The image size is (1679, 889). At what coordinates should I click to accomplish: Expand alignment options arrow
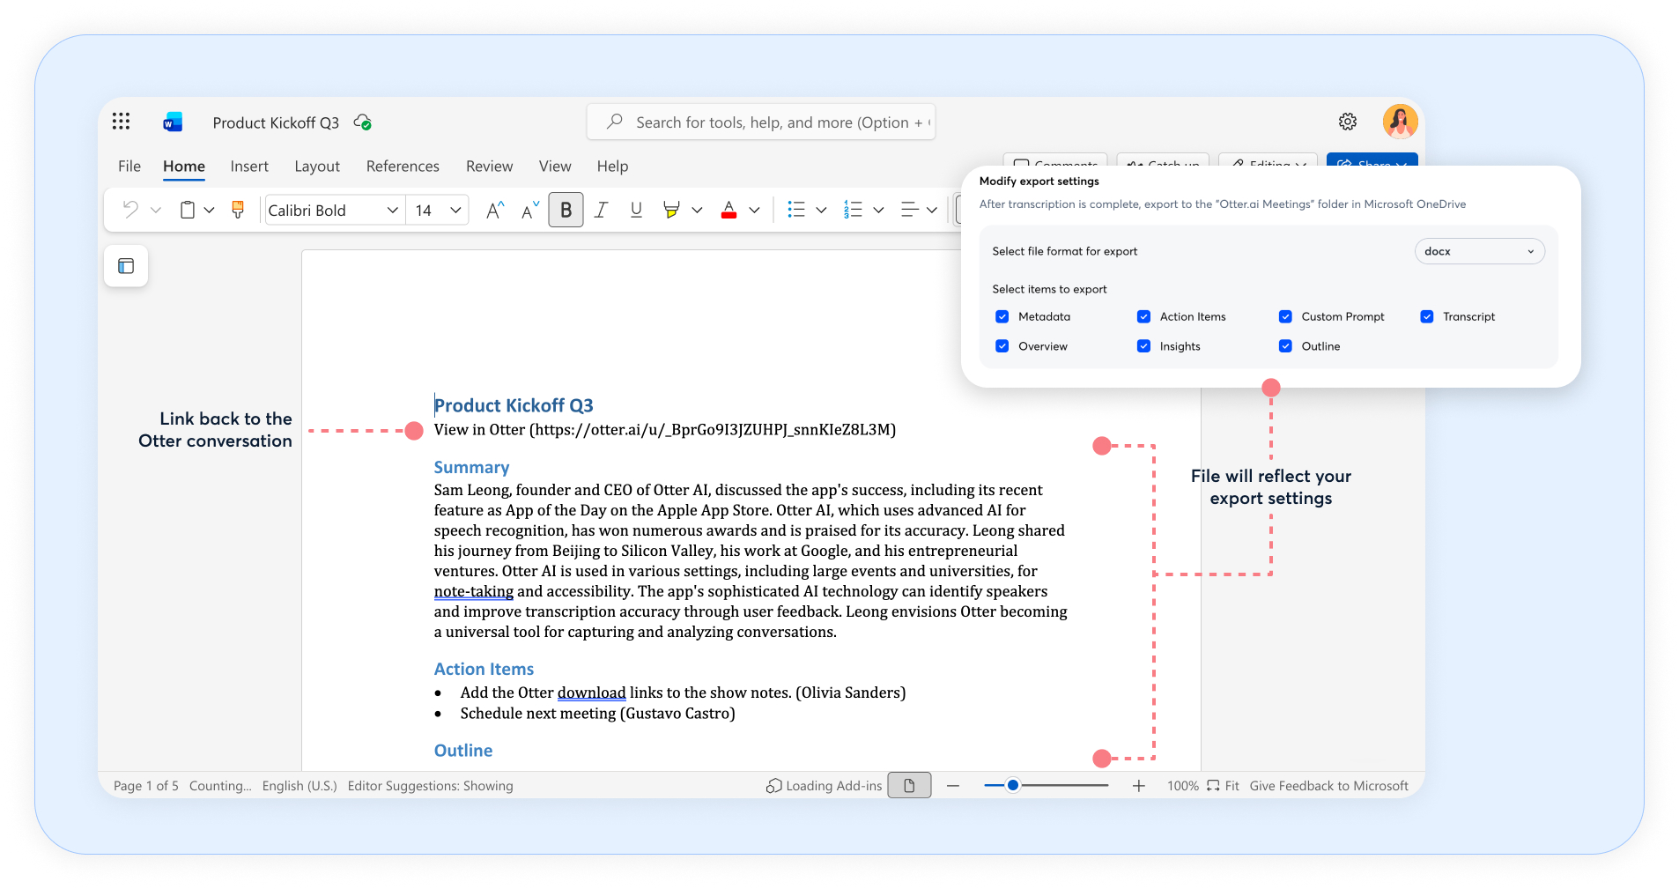[x=931, y=210]
